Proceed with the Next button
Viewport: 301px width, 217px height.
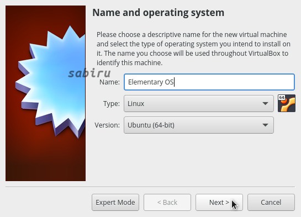(x=219, y=203)
